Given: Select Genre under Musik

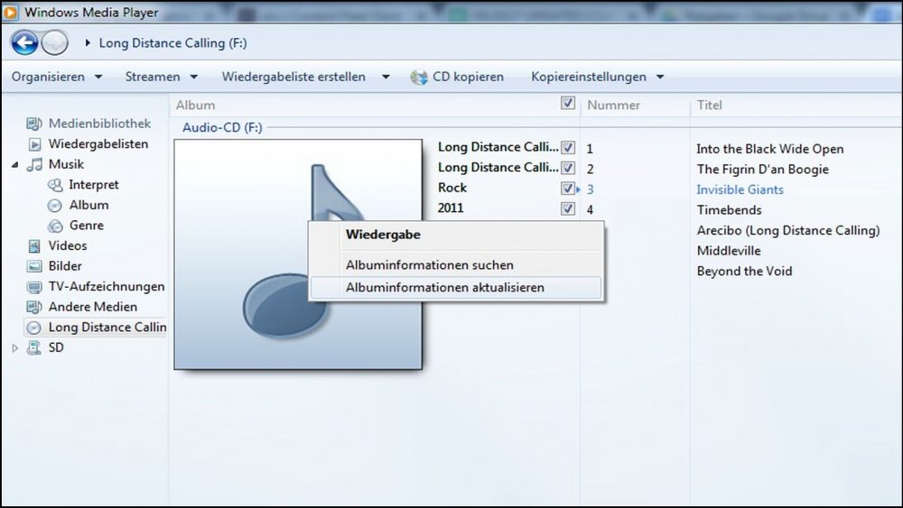Looking at the screenshot, I should pos(87,226).
